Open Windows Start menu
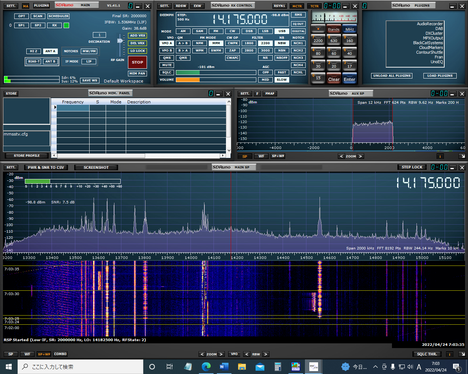The height and width of the screenshot is (374, 468). 9,367
